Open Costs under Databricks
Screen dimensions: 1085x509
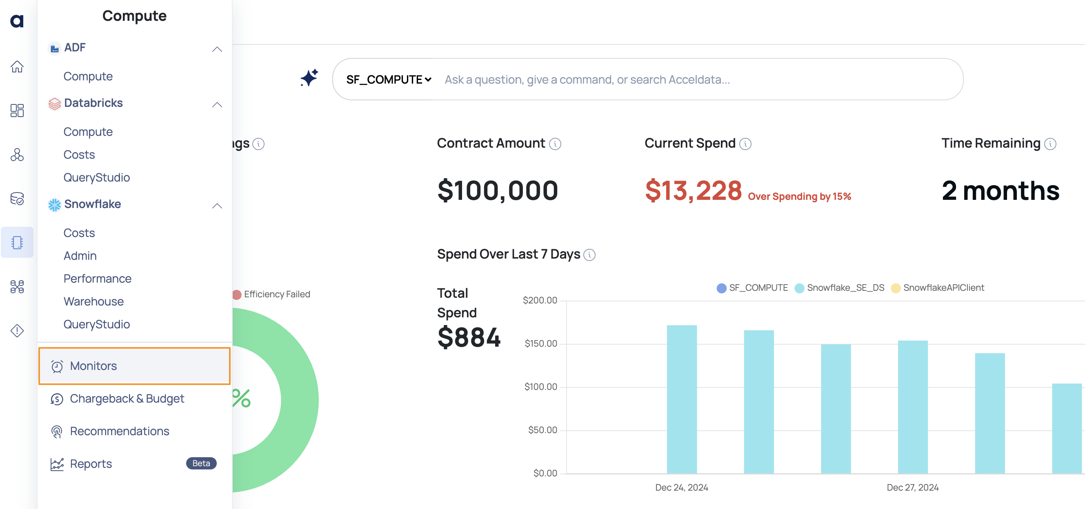pyautogui.click(x=79, y=155)
